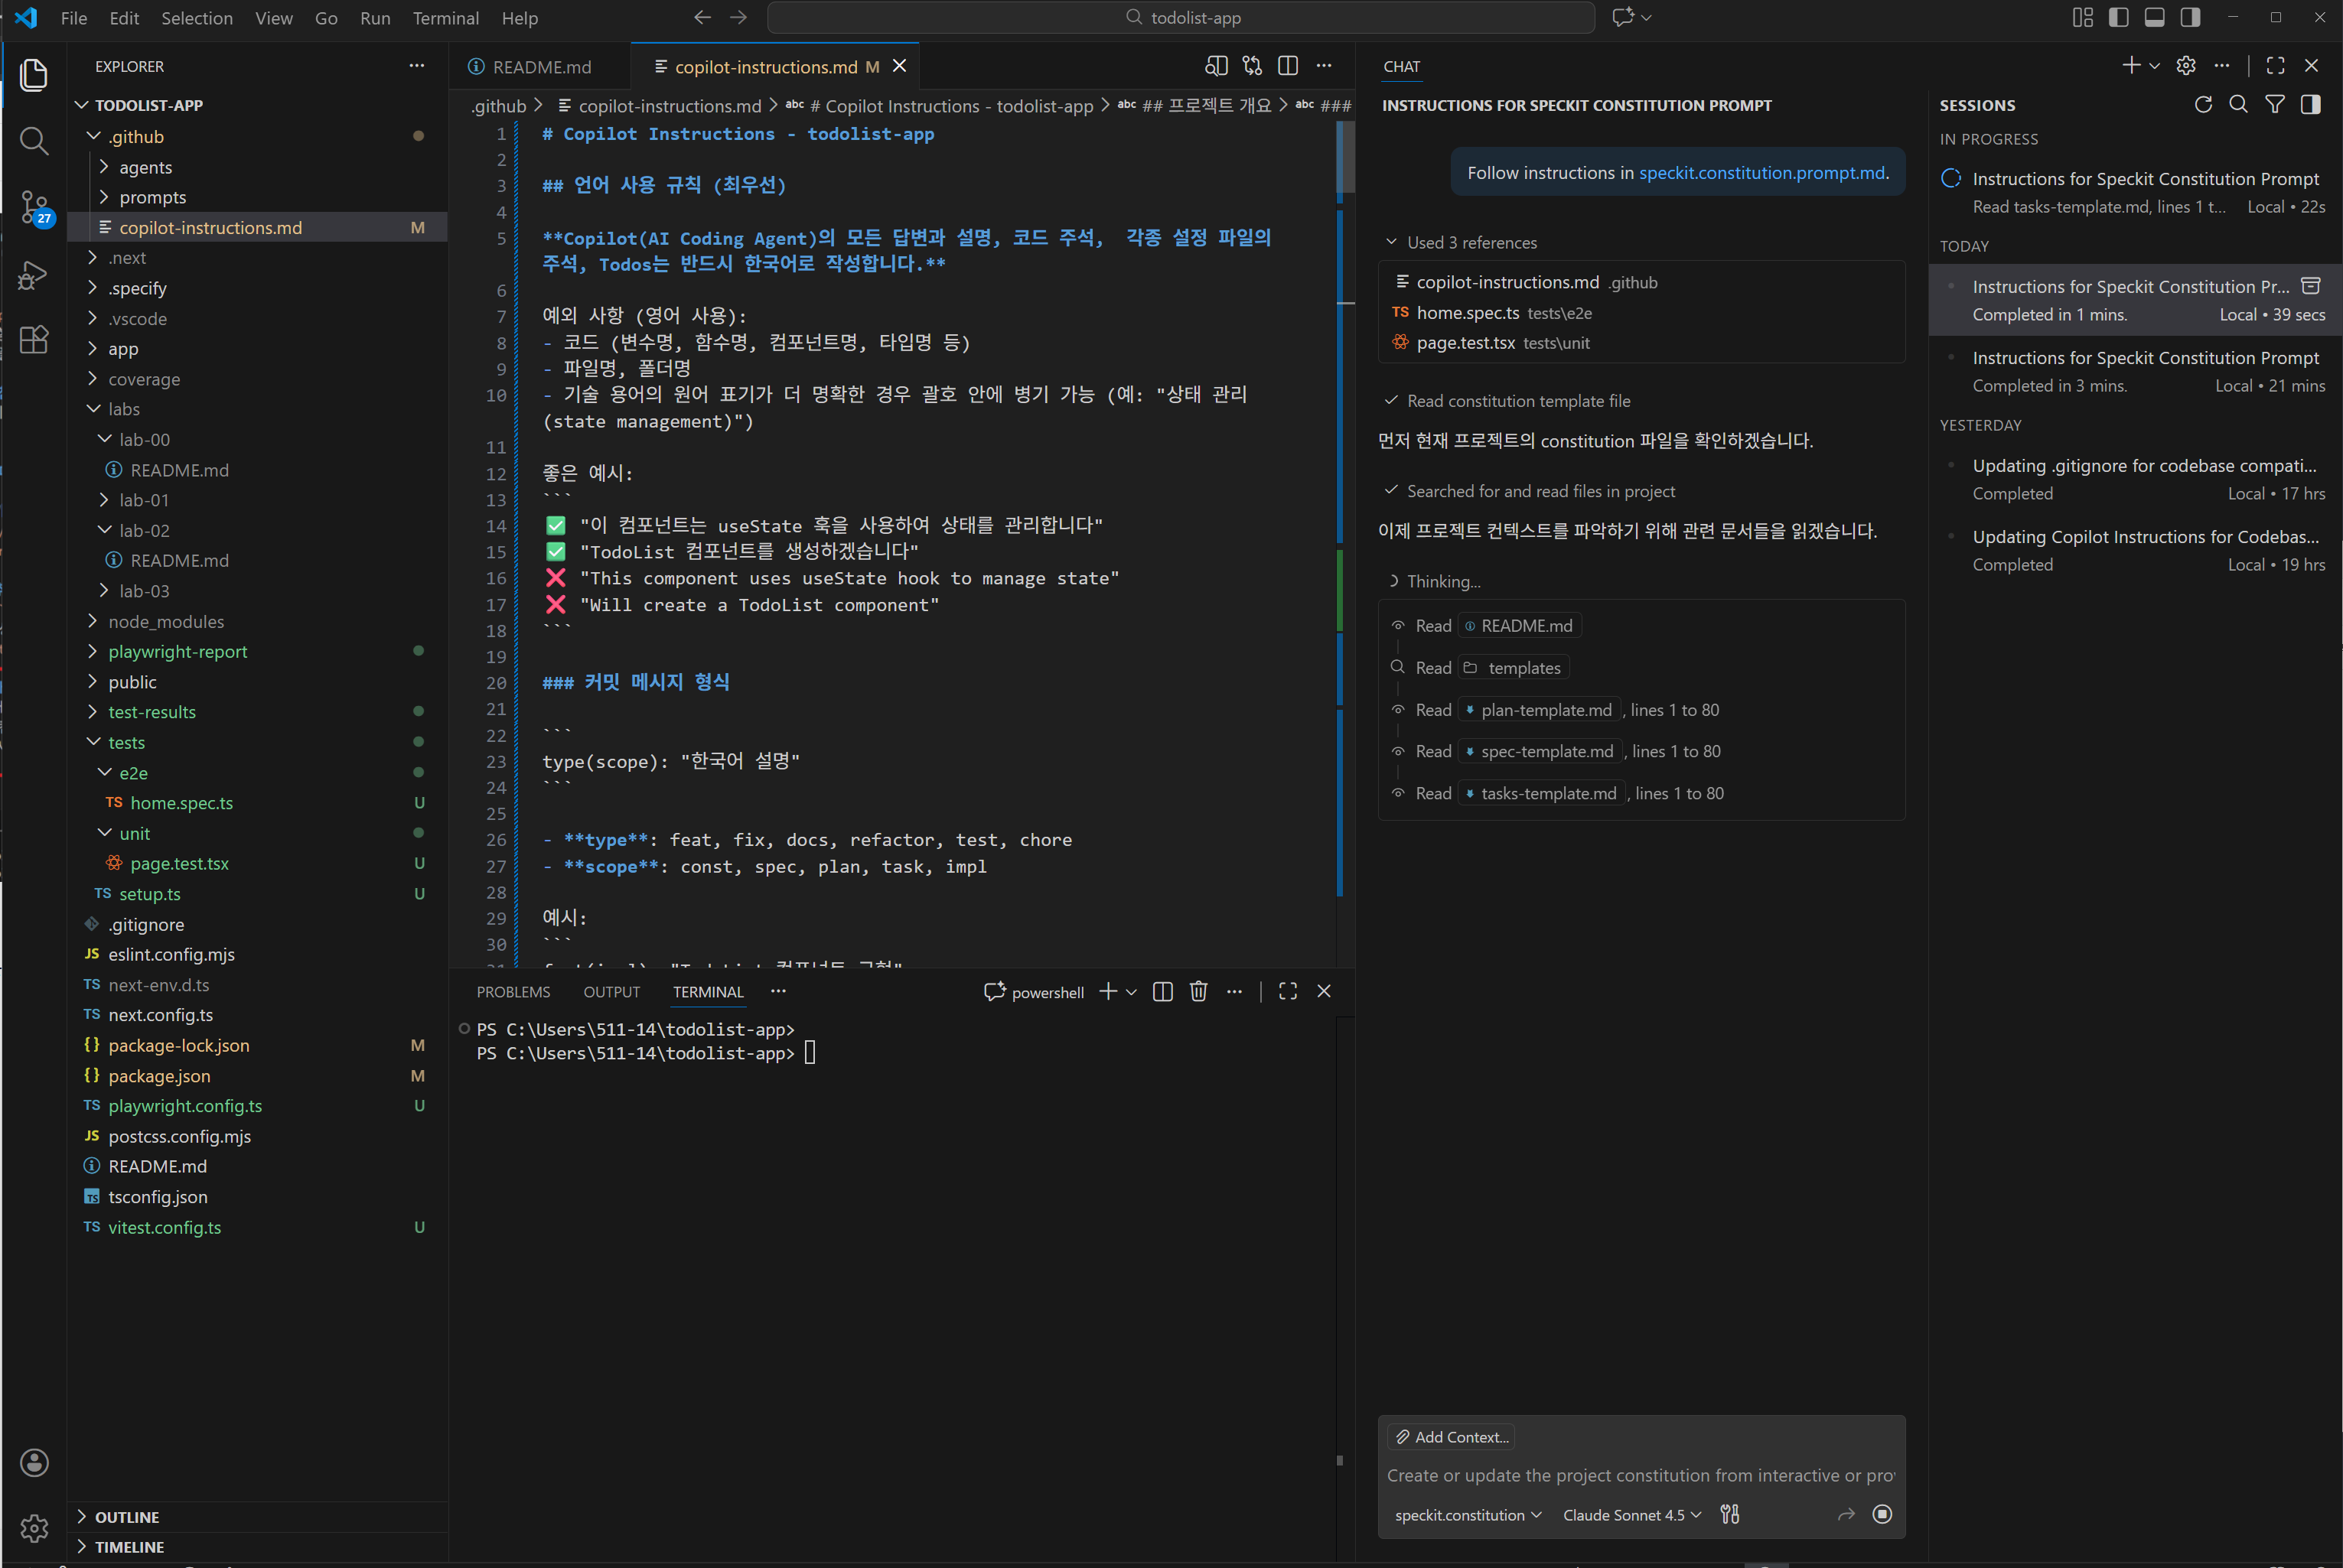This screenshot has height=1568, width=2343.
Task: Toggle the bottom panel layout button
Action: click(2154, 17)
